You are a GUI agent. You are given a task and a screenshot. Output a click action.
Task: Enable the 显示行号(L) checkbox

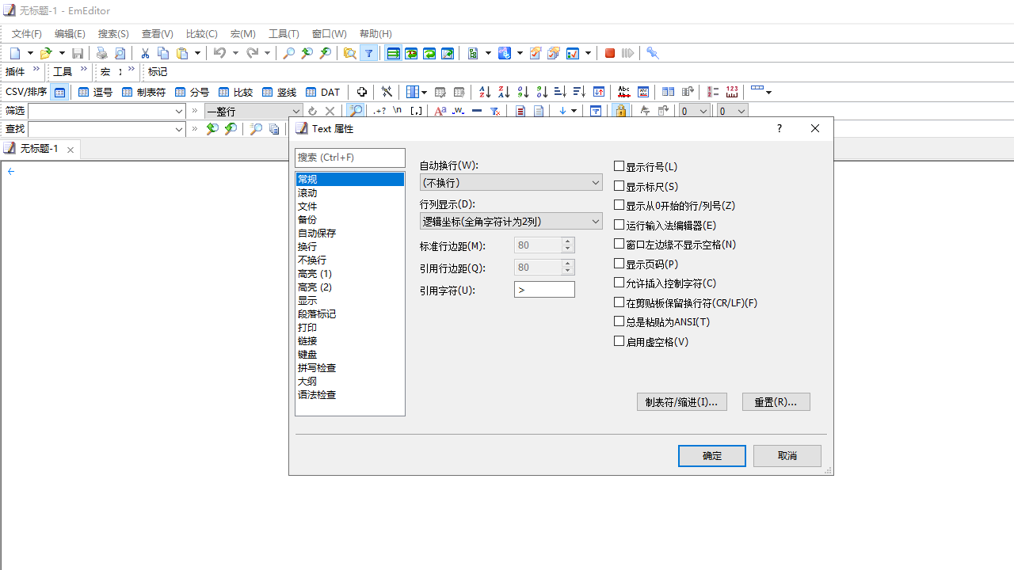(x=619, y=165)
